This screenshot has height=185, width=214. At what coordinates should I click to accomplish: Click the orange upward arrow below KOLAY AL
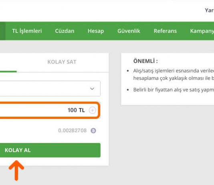(x=16, y=171)
